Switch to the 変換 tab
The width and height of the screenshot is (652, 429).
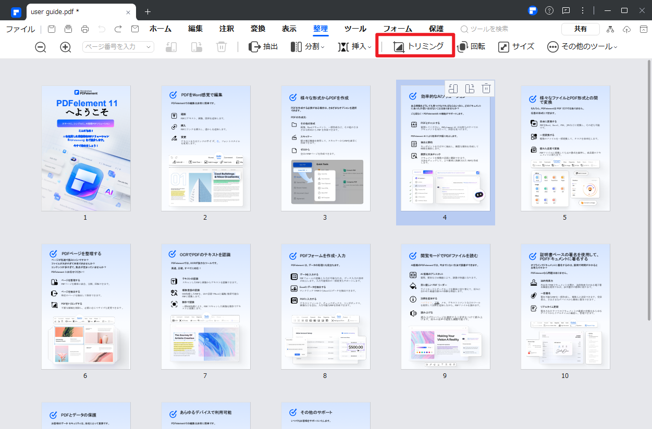coord(258,29)
